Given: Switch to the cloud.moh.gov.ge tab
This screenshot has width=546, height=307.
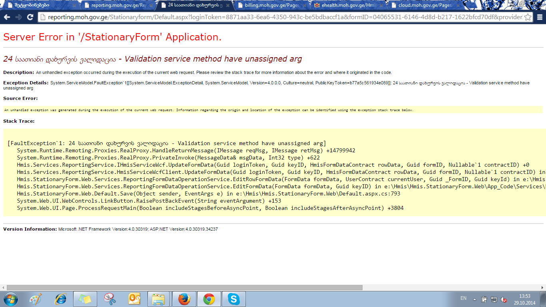Looking at the screenshot, I should click(424, 5).
